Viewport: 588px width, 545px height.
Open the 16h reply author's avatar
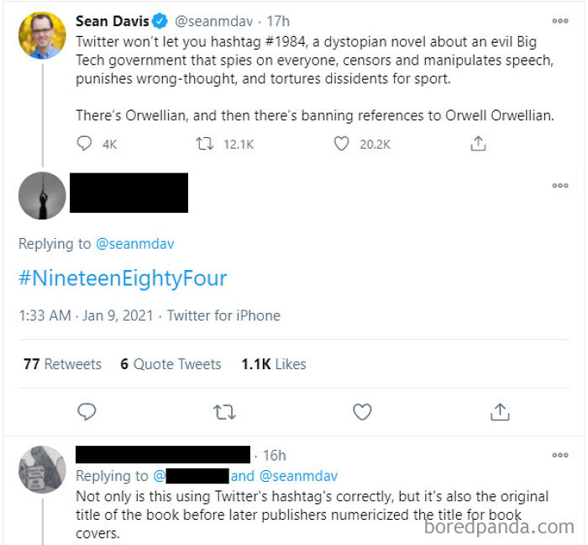pos(42,469)
